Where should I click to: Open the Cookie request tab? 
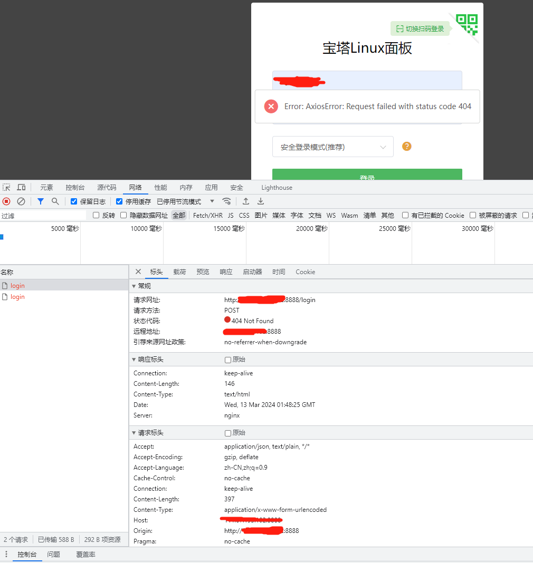click(305, 272)
